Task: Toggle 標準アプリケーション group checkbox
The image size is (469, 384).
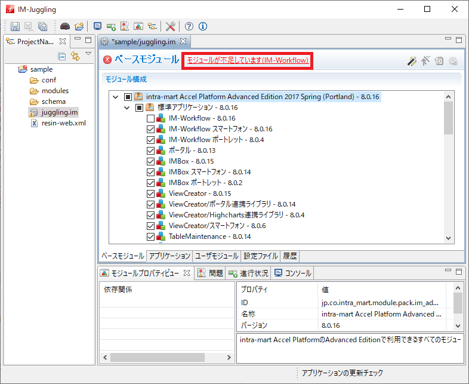Action: coord(139,107)
